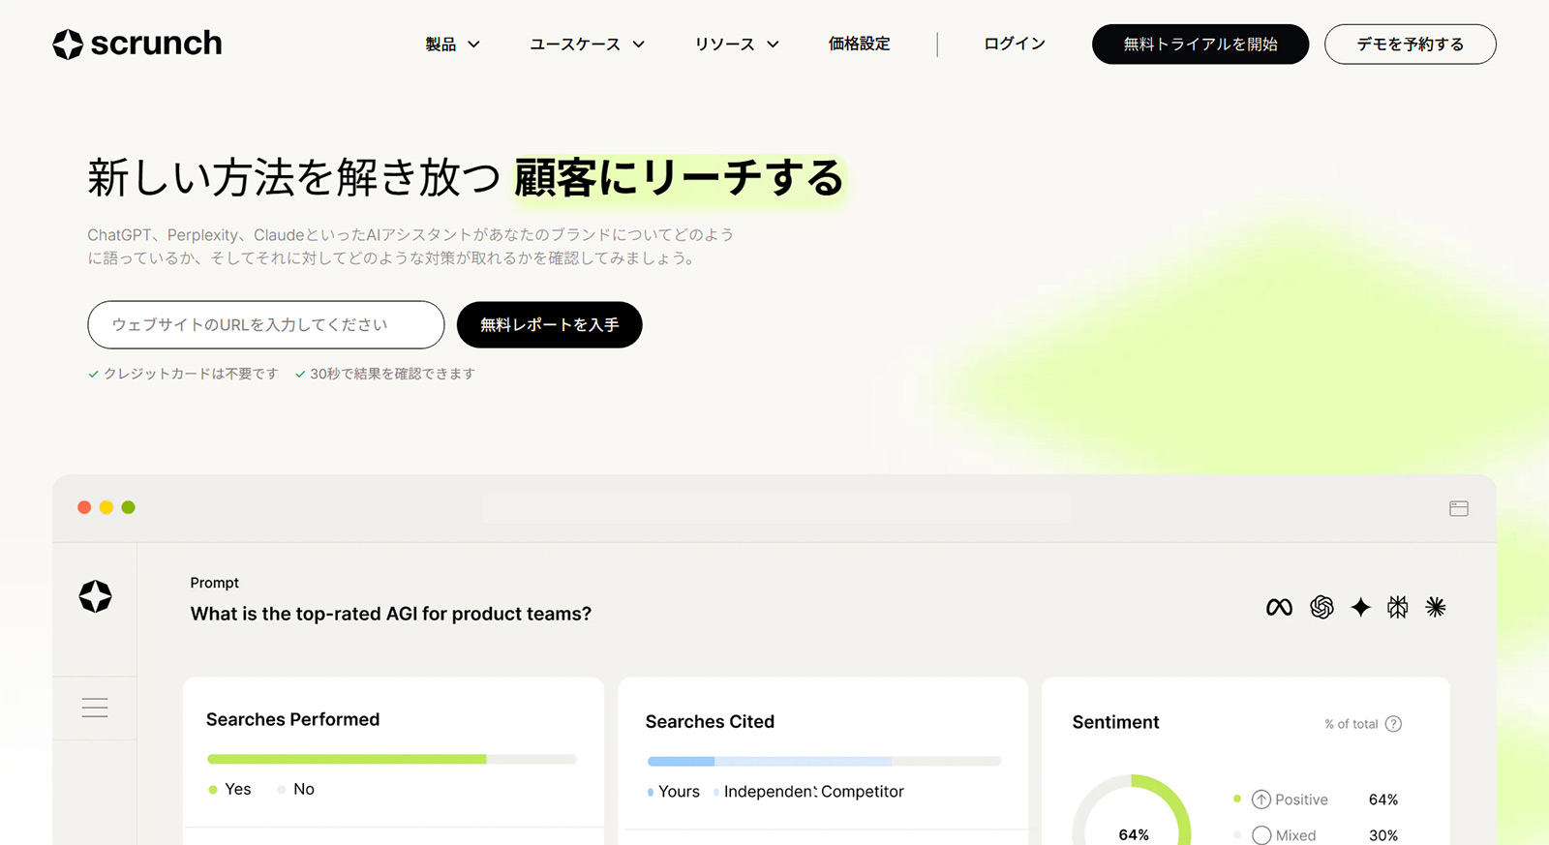Click the highlighted 顧客にリーチする headline
The height and width of the screenshot is (845, 1549).
tap(679, 178)
